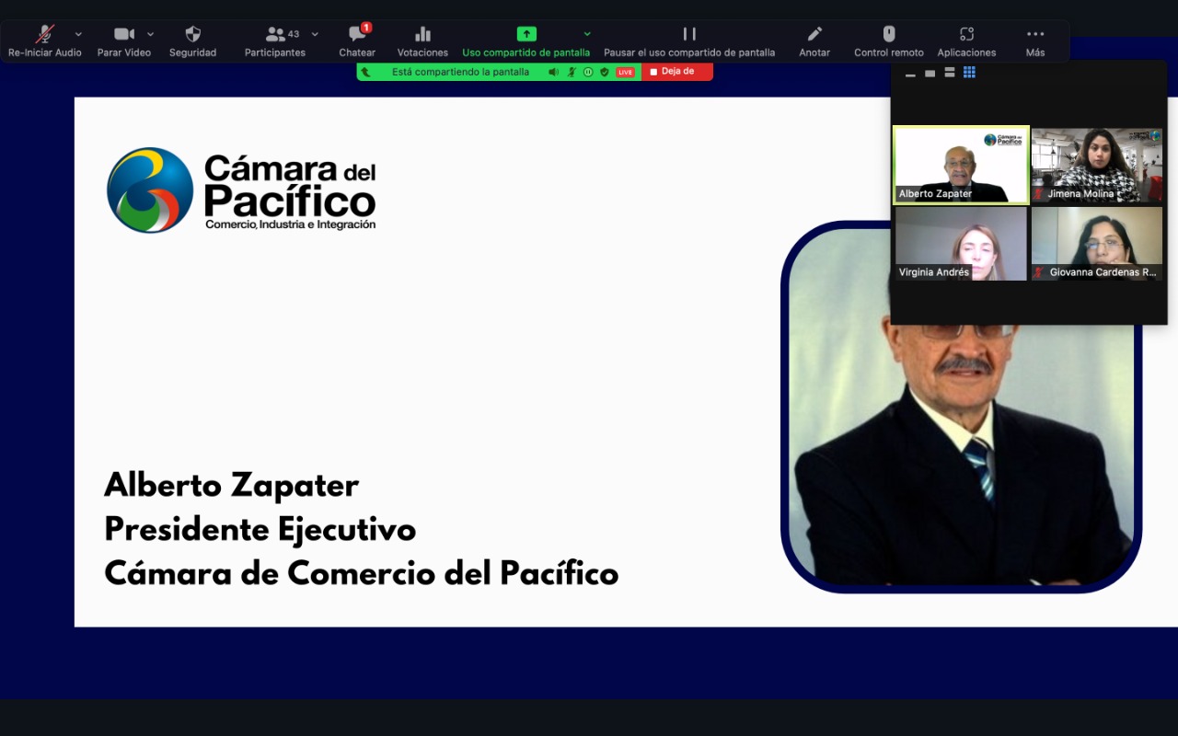Click the muted microphone icon in the green sharing bar
Viewport: 1178px width, 736px height.
(x=572, y=72)
